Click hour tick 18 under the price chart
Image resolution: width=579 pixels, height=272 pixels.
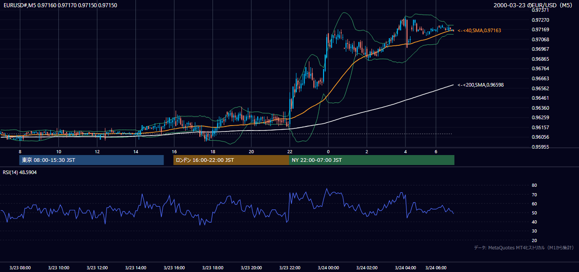[x=213, y=151]
